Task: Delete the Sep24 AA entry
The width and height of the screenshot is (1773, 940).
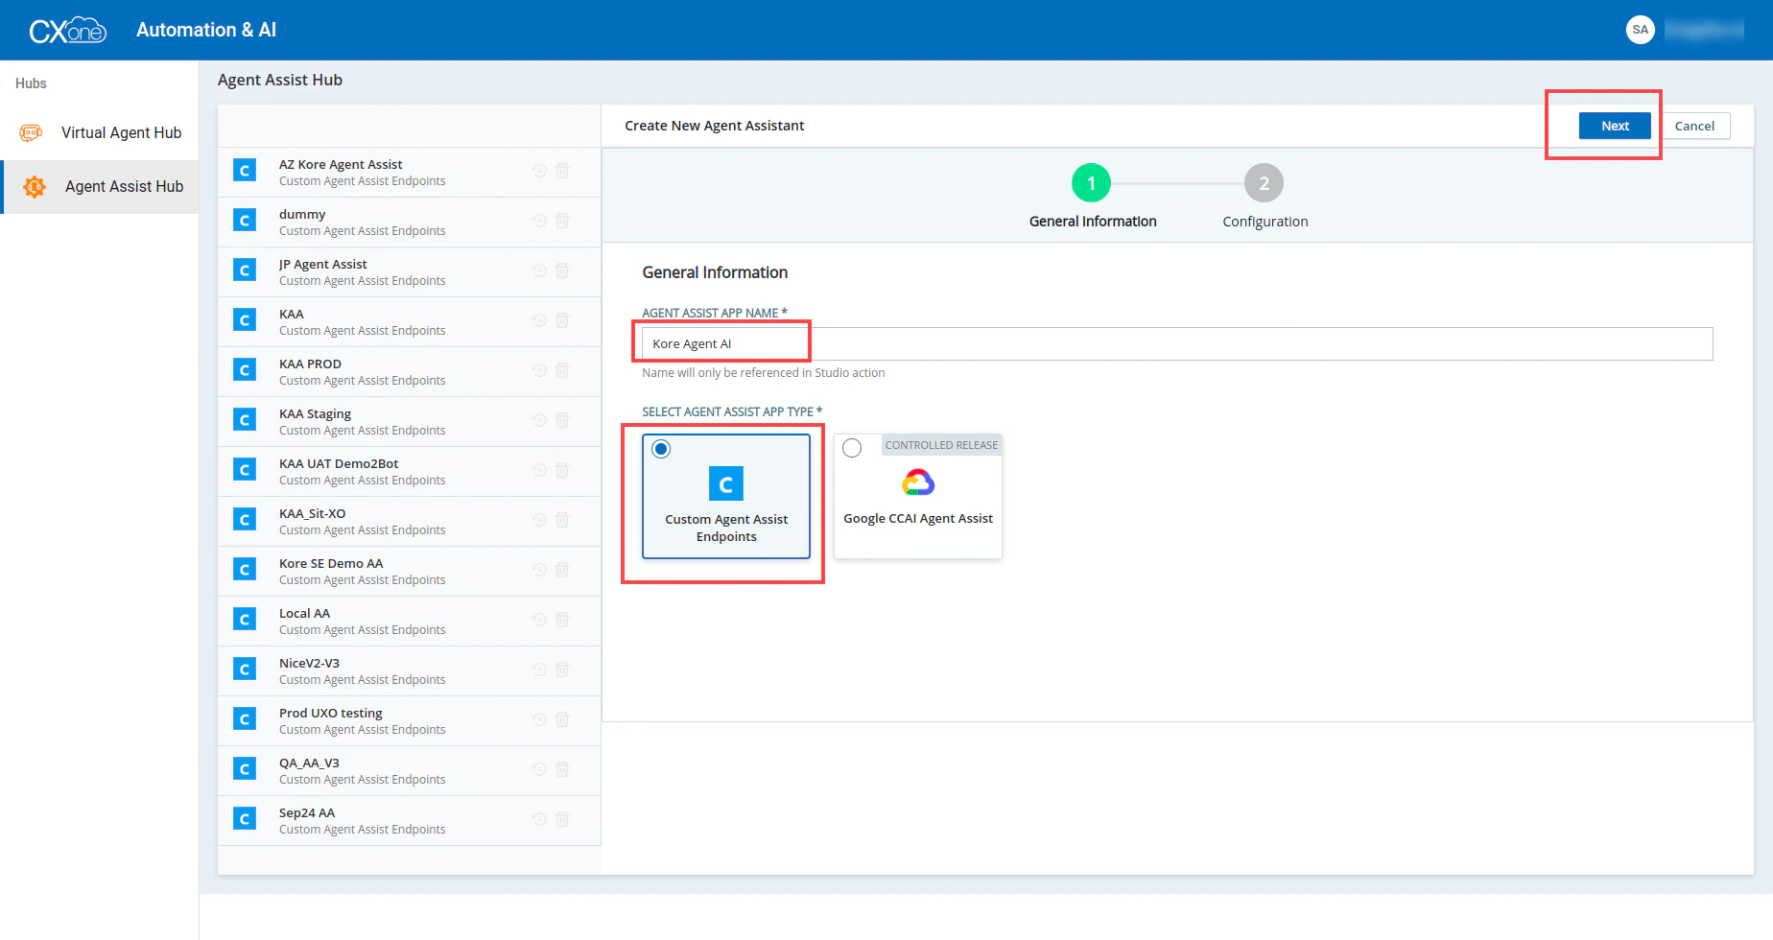Action: [x=562, y=818]
